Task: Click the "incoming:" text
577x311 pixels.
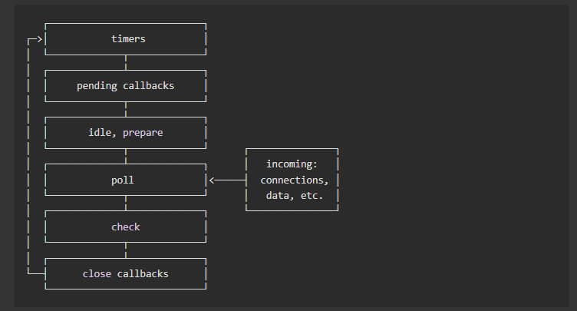Action: click(292, 164)
